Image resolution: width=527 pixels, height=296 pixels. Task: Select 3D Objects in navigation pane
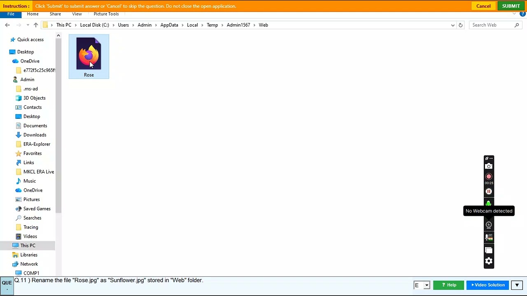pyautogui.click(x=35, y=98)
